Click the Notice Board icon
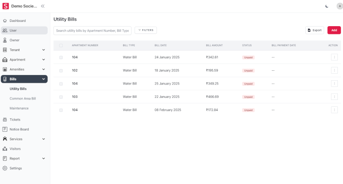This screenshot has height=184, width=343. coord(5,129)
